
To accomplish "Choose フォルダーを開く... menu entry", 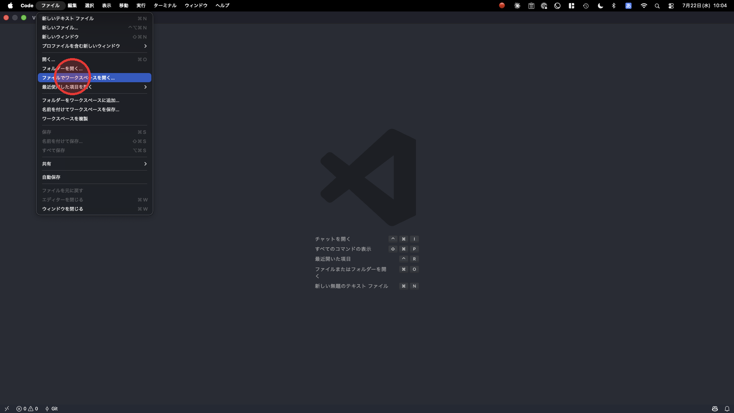I will (x=94, y=68).
